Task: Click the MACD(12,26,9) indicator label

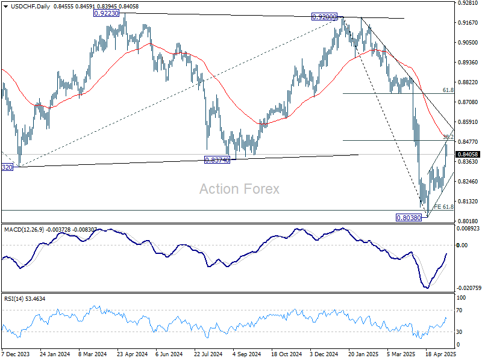Action: click(23, 229)
